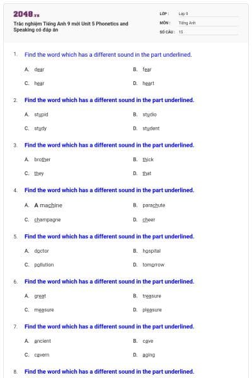Screen dimensions: 252x378
Task: Select answer D heart in question 1
Action: [x=148, y=83]
